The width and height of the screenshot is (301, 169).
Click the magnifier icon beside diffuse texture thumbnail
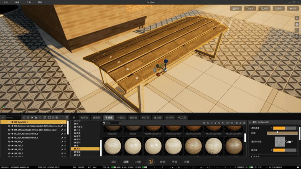point(286,141)
